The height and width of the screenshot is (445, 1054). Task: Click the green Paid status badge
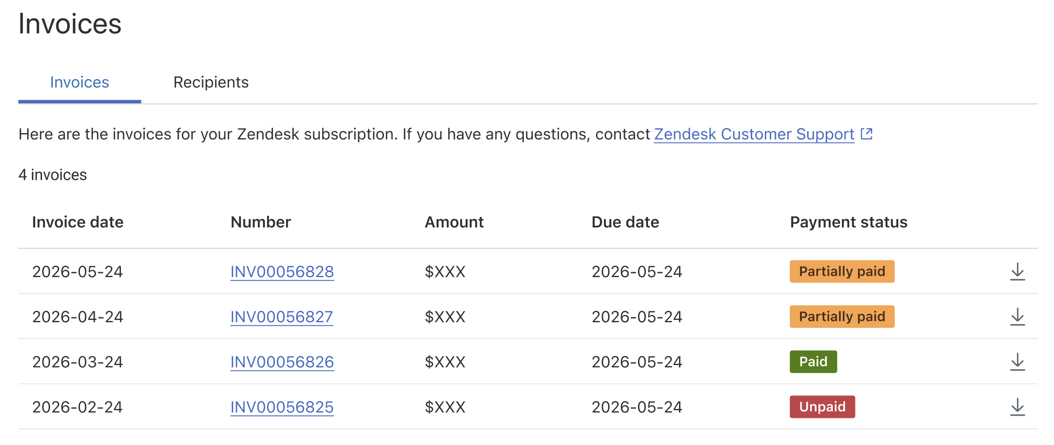click(x=813, y=362)
